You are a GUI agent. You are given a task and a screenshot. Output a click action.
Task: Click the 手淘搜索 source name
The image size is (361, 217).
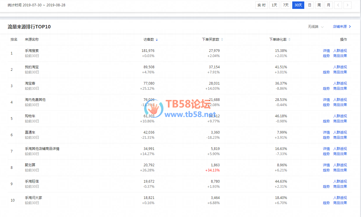click(x=32, y=51)
